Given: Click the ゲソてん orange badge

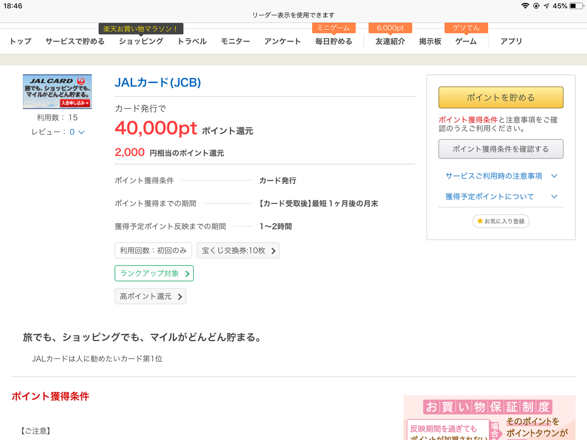Looking at the screenshot, I should click(466, 28).
